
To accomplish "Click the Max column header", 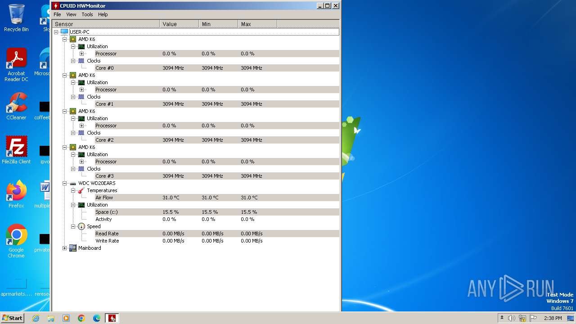I will point(257,24).
